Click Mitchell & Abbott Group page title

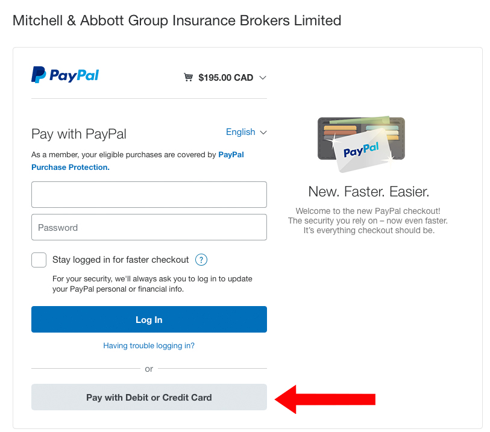(x=177, y=20)
